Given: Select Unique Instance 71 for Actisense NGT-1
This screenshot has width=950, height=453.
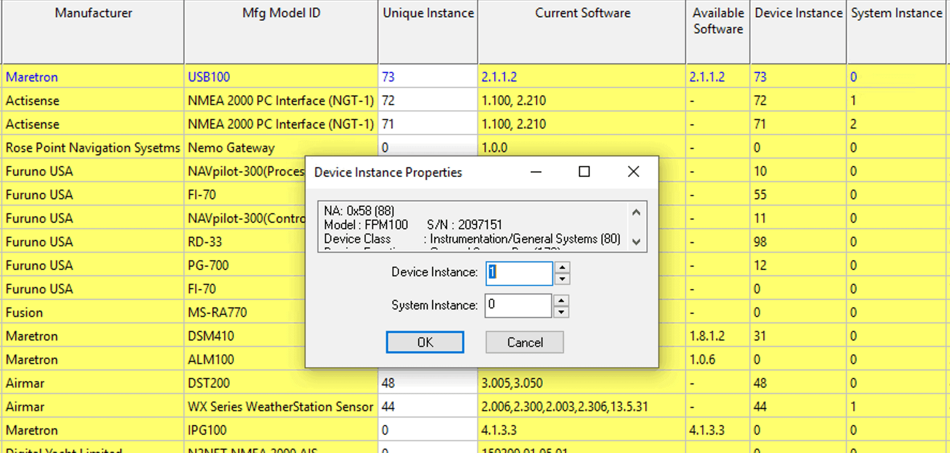Looking at the screenshot, I should pos(428,124).
